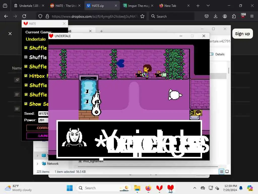Click the UNDERTALE red heart taskbar icon
The height and width of the screenshot is (194, 258).
(x=171, y=188)
